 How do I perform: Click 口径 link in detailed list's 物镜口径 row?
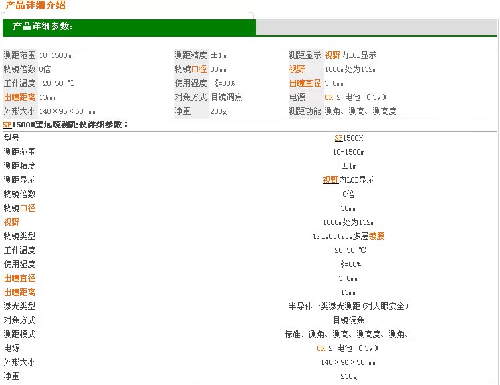[27, 208]
